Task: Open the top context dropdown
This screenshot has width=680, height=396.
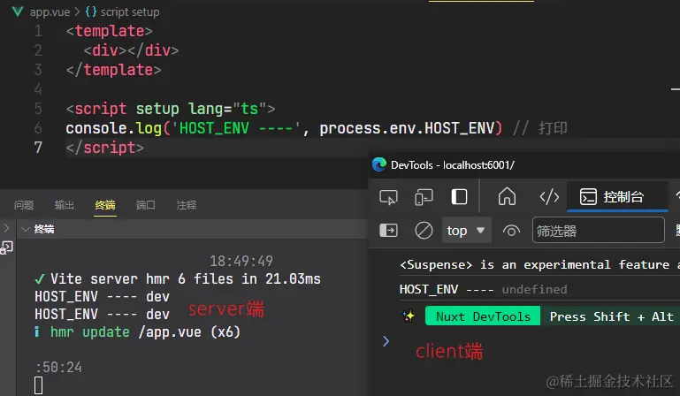Action: [466, 231]
